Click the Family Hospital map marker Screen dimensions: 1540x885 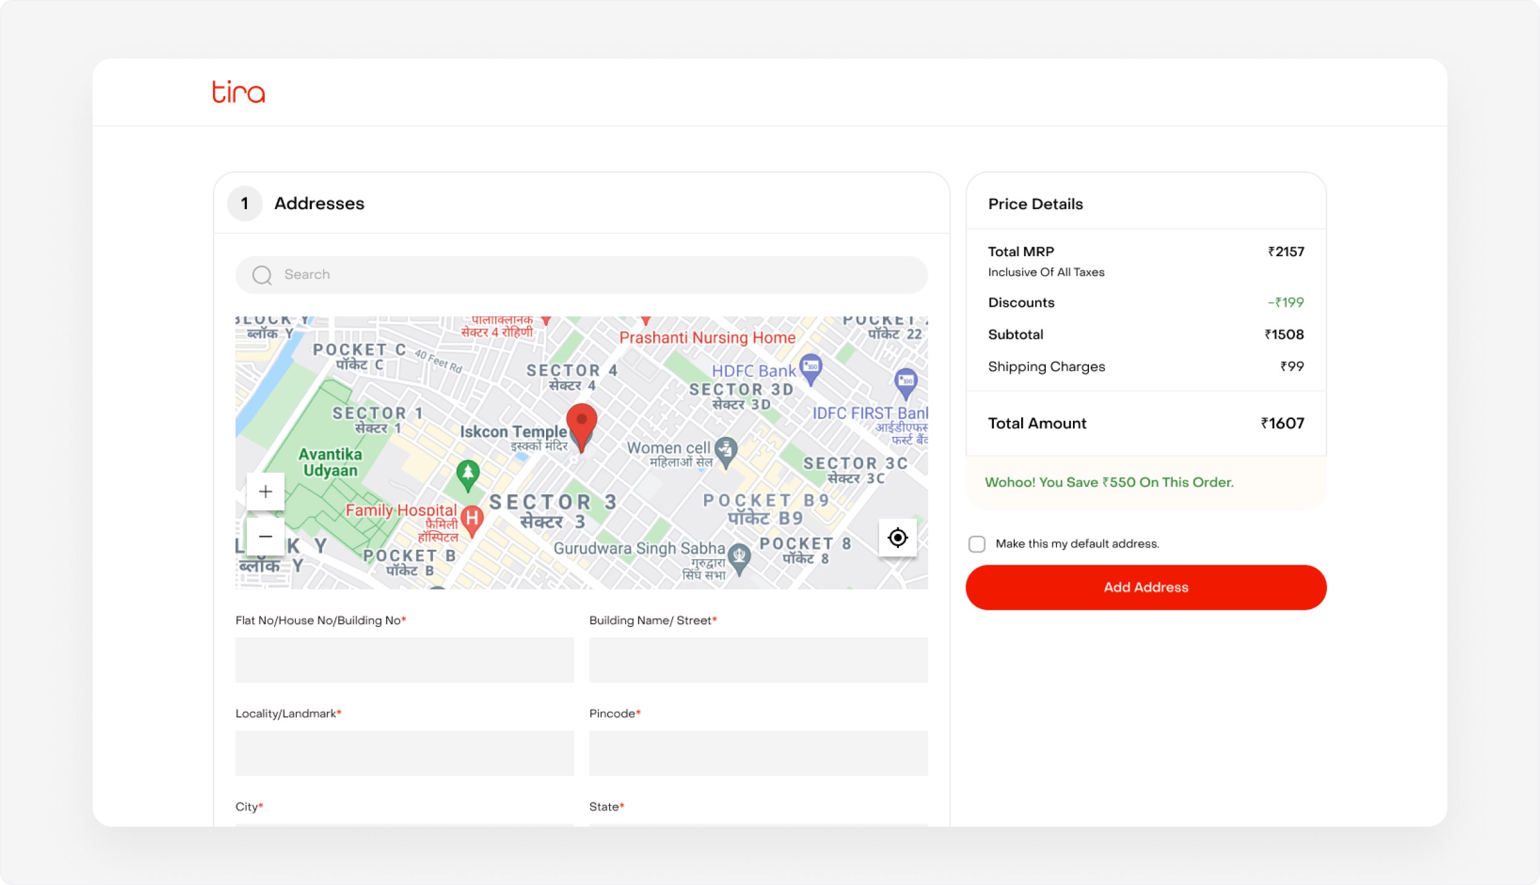[472, 518]
